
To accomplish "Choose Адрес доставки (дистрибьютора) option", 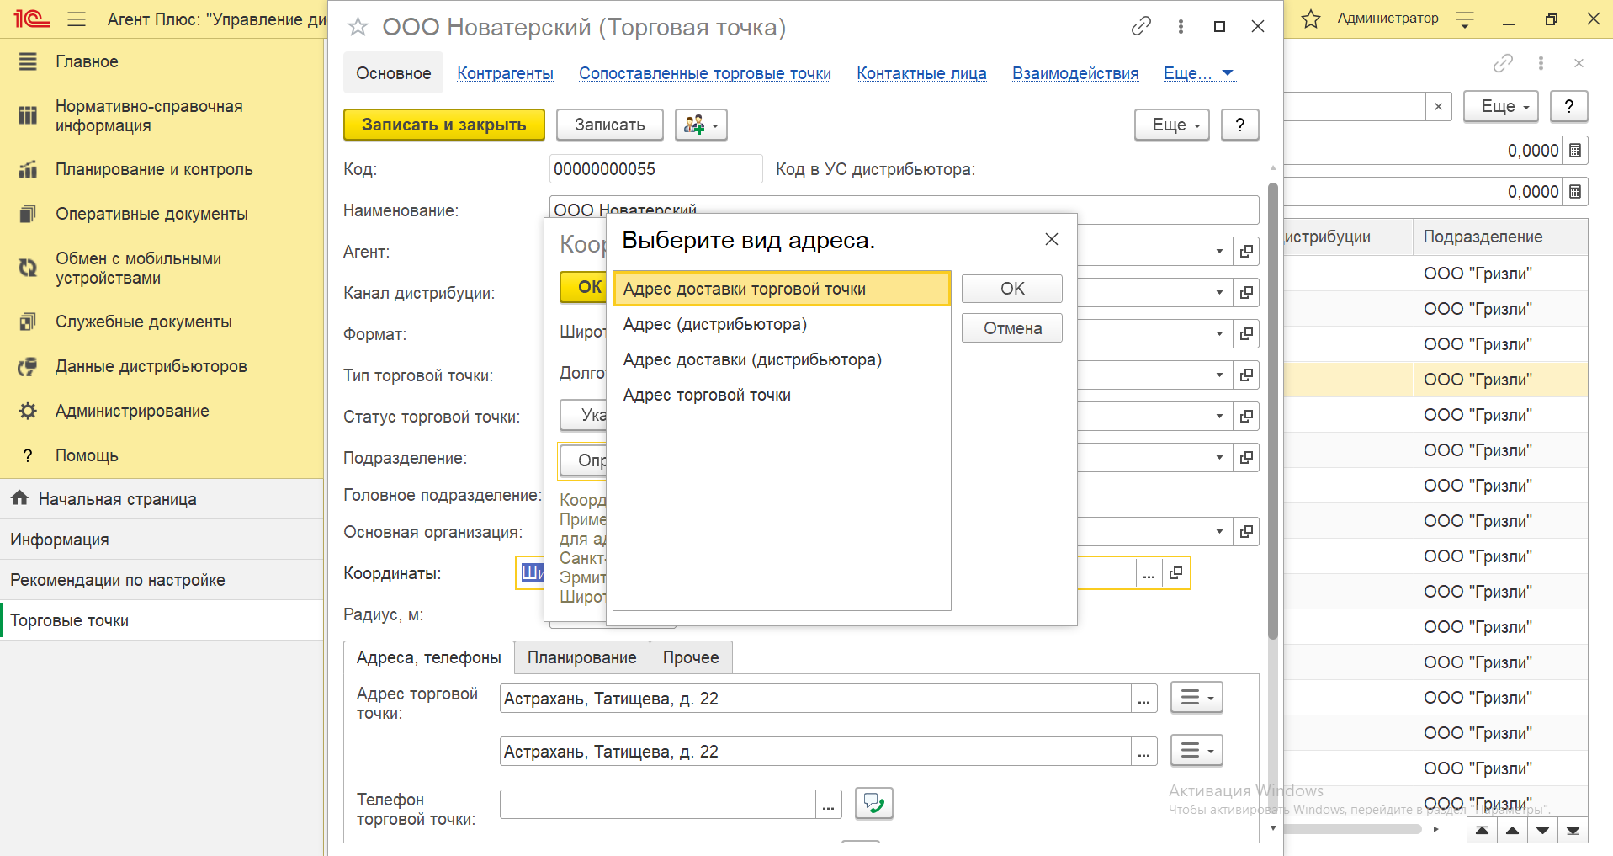I will (752, 360).
